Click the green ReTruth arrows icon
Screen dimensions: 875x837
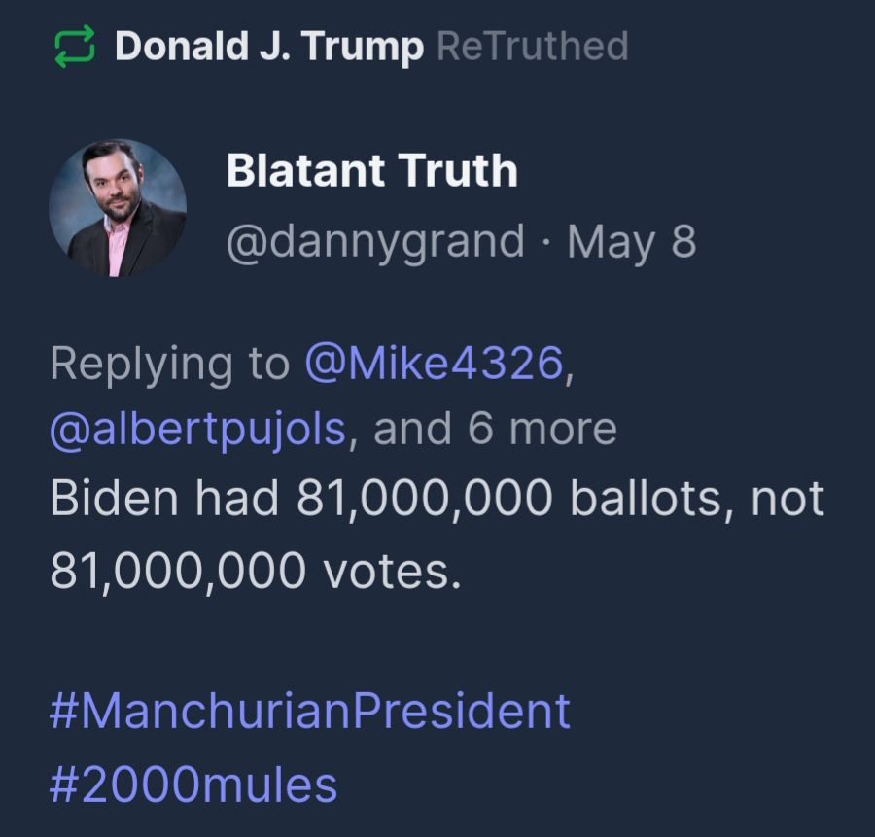point(75,47)
